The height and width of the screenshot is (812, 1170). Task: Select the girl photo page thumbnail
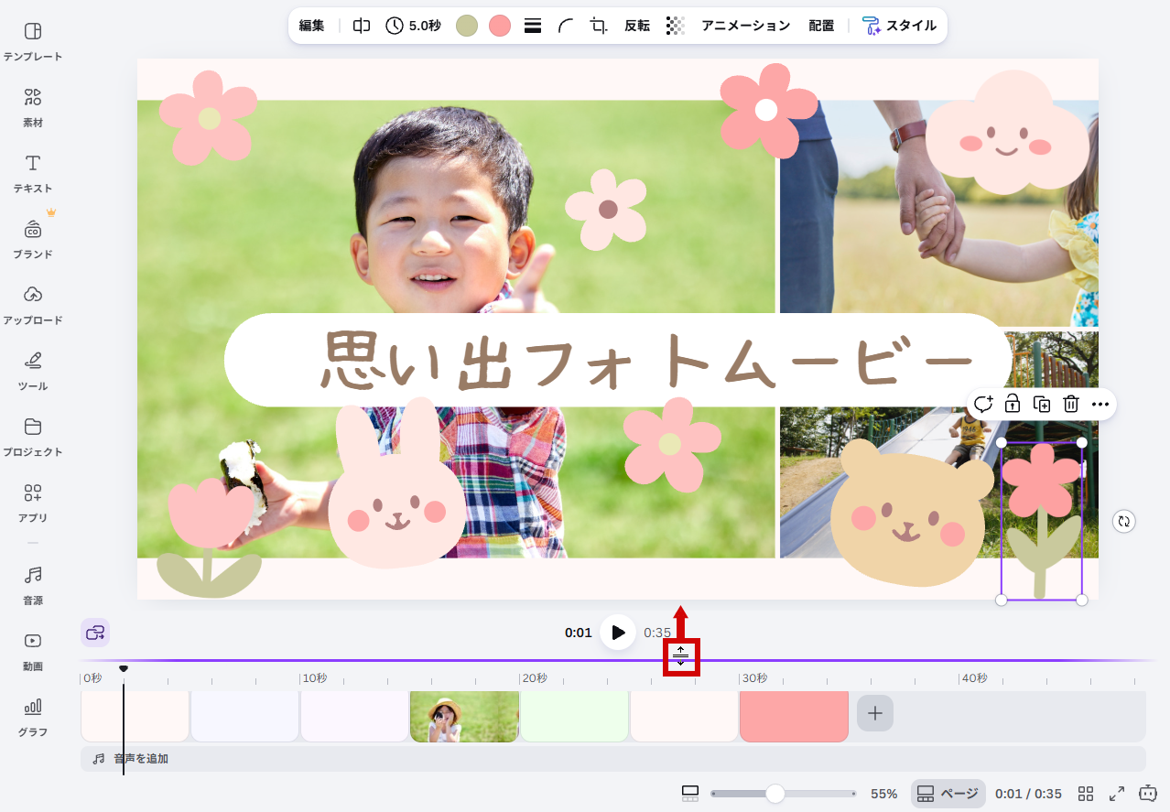tap(464, 717)
